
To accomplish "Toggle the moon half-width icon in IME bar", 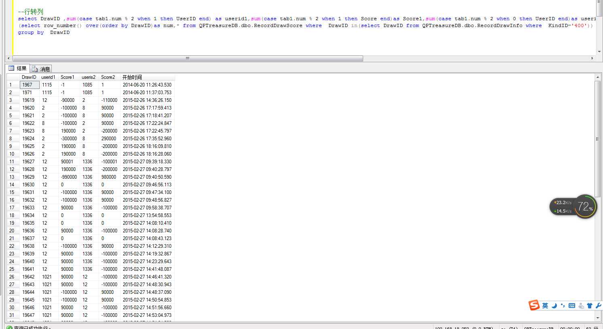I will 554,306.
